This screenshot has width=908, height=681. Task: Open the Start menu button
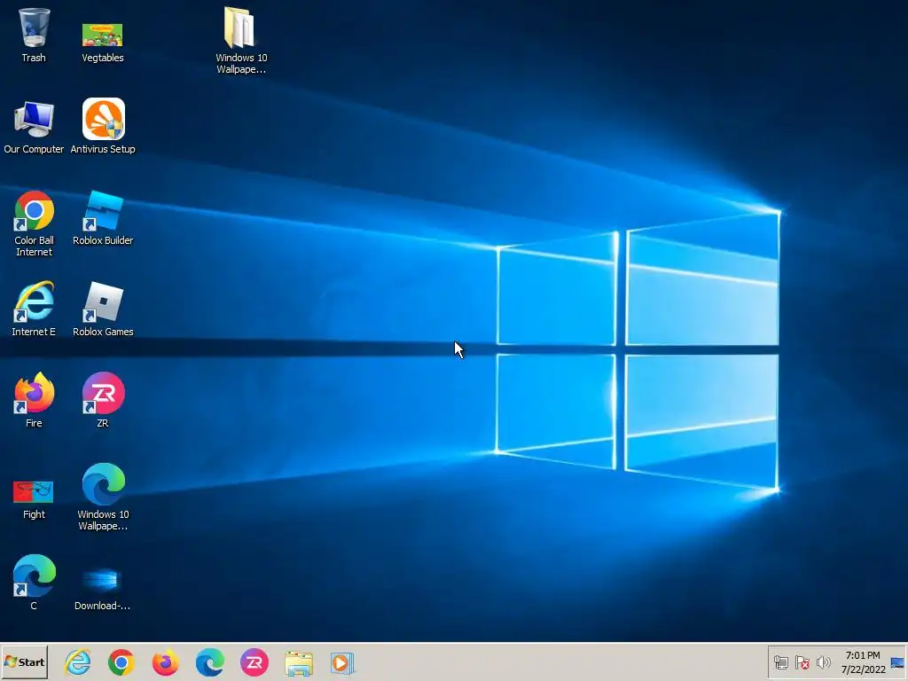[x=24, y=661]
